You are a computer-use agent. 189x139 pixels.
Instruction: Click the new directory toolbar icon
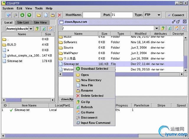pos(39,15)
